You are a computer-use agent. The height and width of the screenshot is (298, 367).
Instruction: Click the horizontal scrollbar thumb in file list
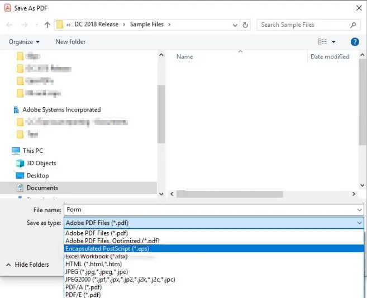click(x=230, y=194)
